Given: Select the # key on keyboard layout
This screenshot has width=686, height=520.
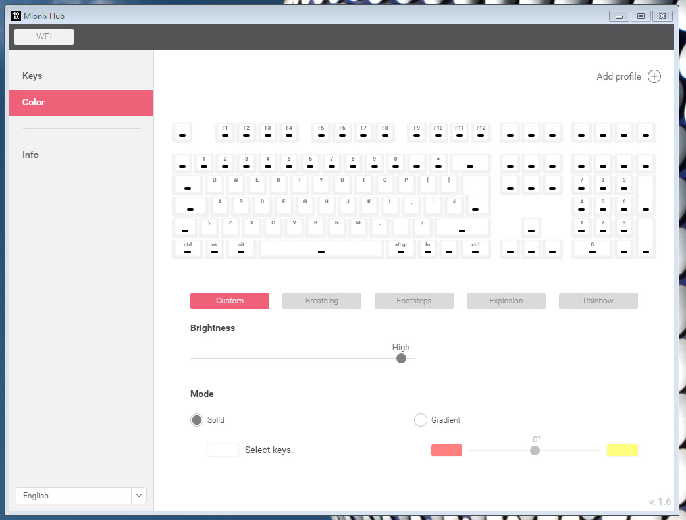Looking at the screenshot, I should (x=454, y=206).
